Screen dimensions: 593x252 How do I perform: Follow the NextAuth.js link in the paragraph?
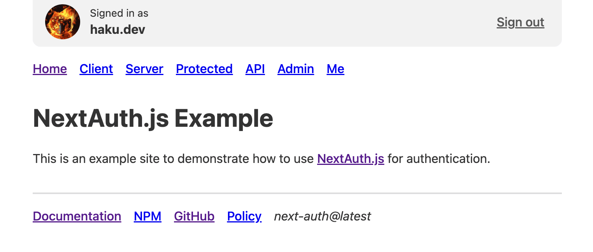(351, 159)
